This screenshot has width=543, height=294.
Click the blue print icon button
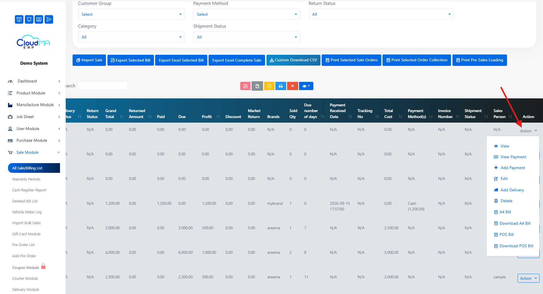(x=281, y=86)
